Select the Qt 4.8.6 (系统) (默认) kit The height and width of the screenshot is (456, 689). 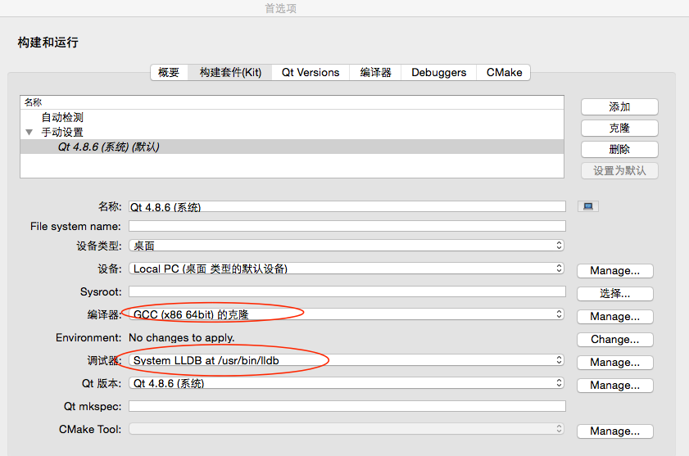tap(292, 147)
